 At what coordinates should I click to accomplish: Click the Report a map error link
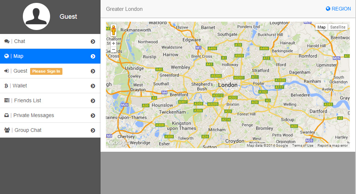point(333,146)
